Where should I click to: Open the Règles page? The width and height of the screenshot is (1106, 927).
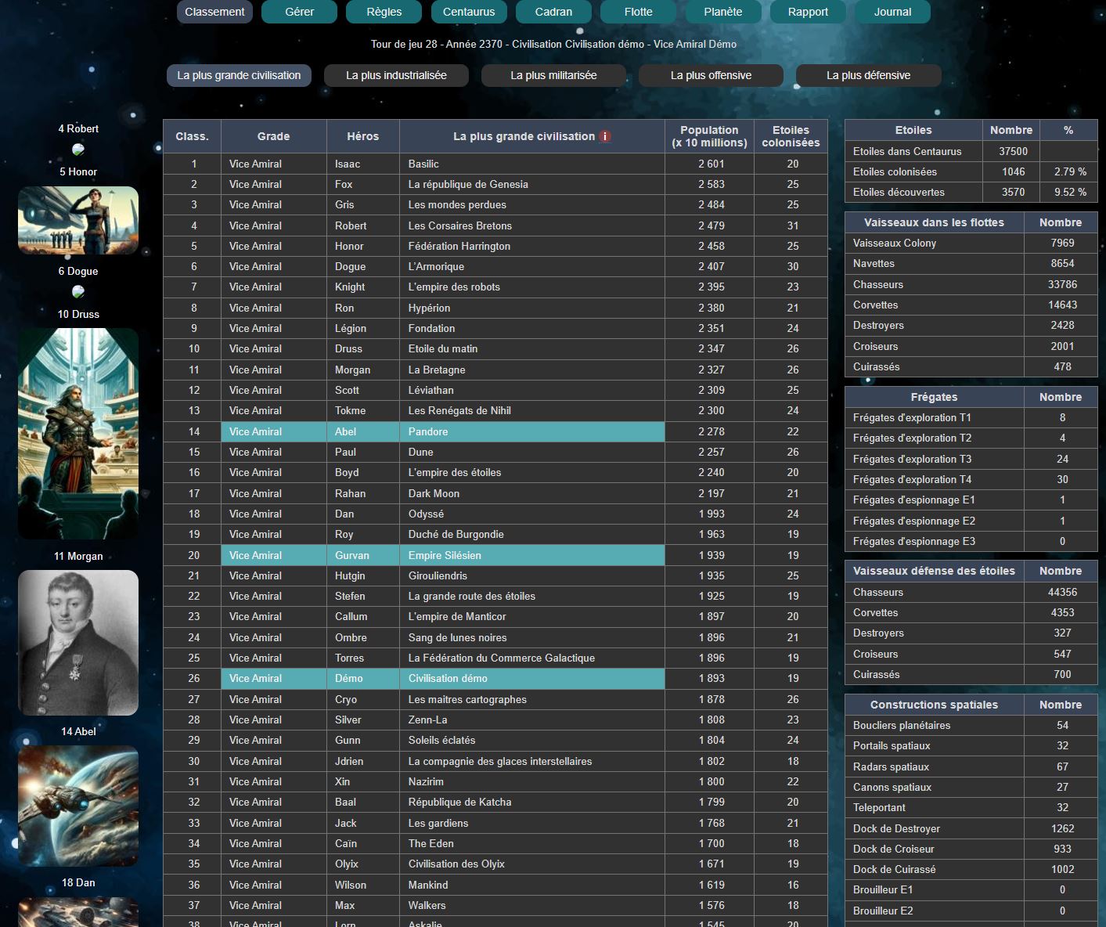(x=384, y=12)
